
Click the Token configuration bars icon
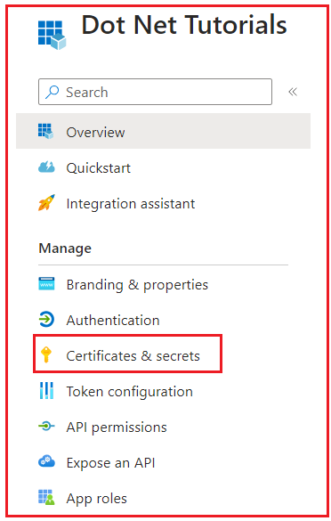click(x=46, y=390)
